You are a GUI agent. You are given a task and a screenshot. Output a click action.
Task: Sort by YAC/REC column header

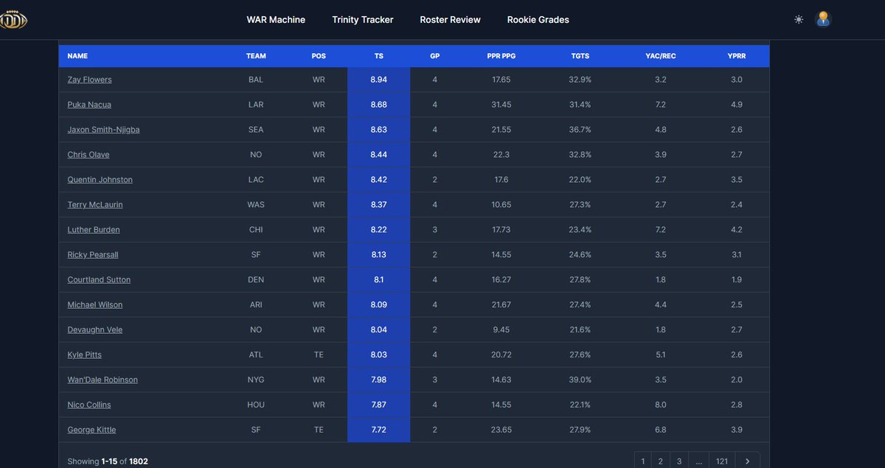click(x=660, y=56)
